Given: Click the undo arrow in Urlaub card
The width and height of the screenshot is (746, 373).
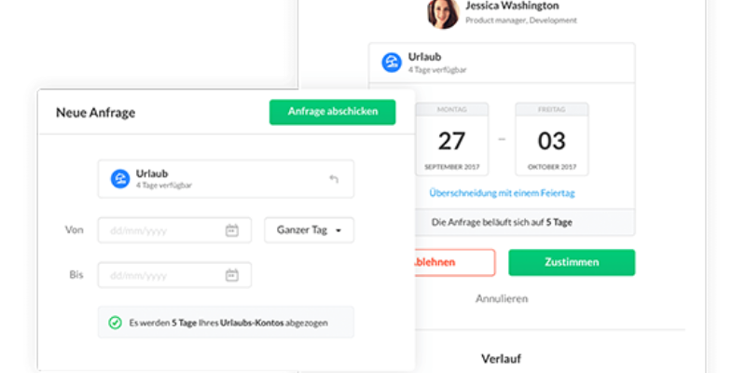Looking at the screenshot, I should (334, 179).
